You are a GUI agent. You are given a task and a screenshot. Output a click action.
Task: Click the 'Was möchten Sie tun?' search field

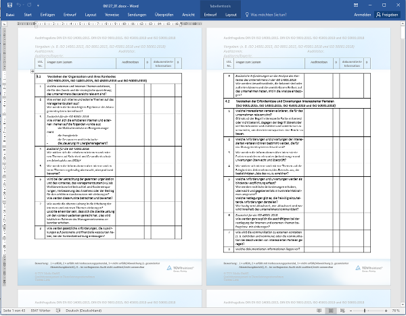(274, 14)
